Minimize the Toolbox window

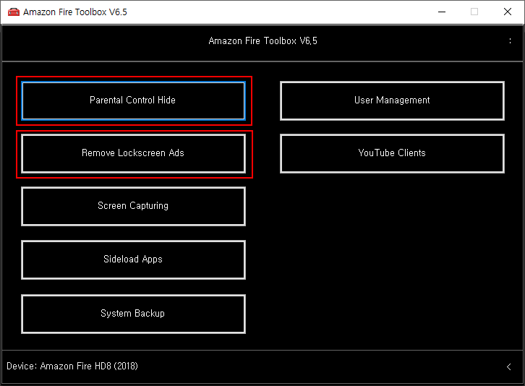tap(442, 12)
